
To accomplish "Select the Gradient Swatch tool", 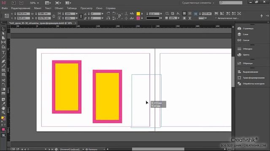I will [x=3, y=89].
